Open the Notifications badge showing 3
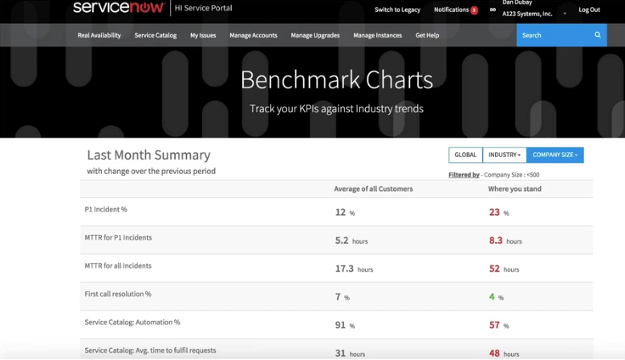The height and width of the screenshot is (360, 625). click(x=474, y=10)
